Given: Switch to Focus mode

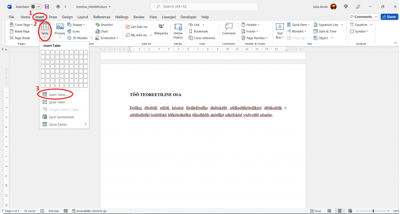Looking at the screenshot, I should pyautogui.click(x=316, y=211).
